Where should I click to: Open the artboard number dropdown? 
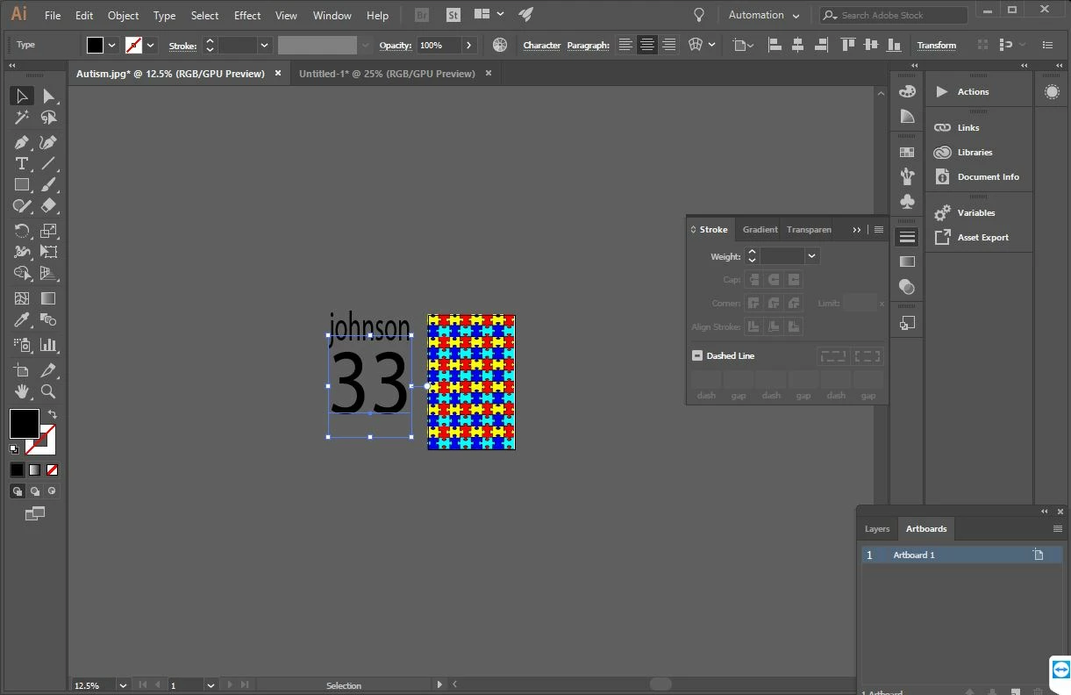point(211,684)
